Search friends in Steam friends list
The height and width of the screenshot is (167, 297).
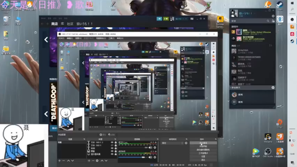tap(268, 21)
